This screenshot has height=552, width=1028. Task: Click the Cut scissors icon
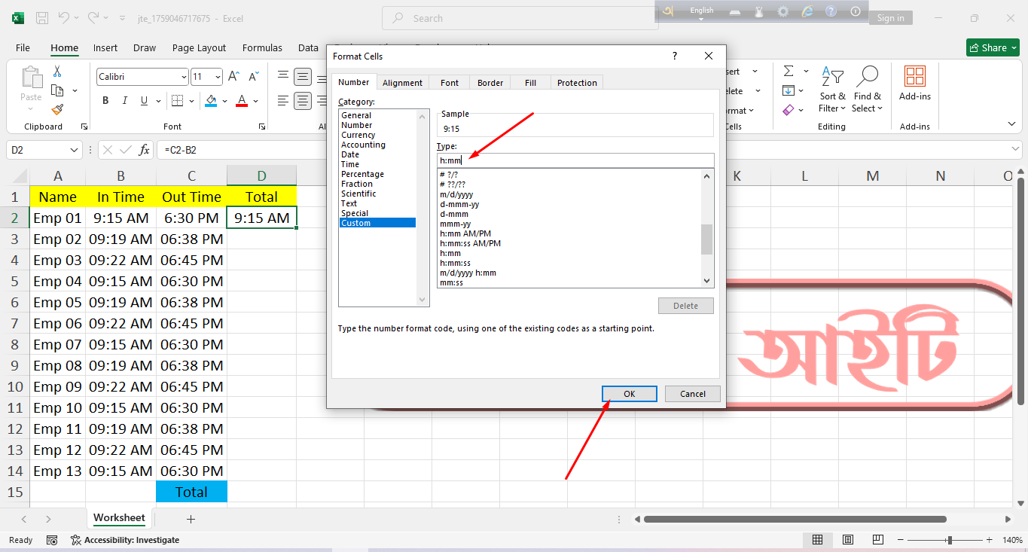click(57, 72)
